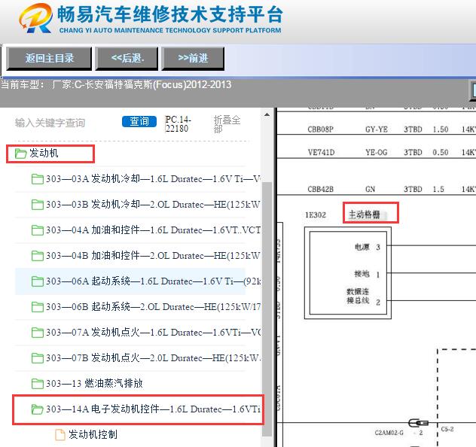Screen dimensions: 476x447
Task: Expand 303—03A 发动机冷却 1.6L Duratec entry
Action: click(x=154, y=179)
